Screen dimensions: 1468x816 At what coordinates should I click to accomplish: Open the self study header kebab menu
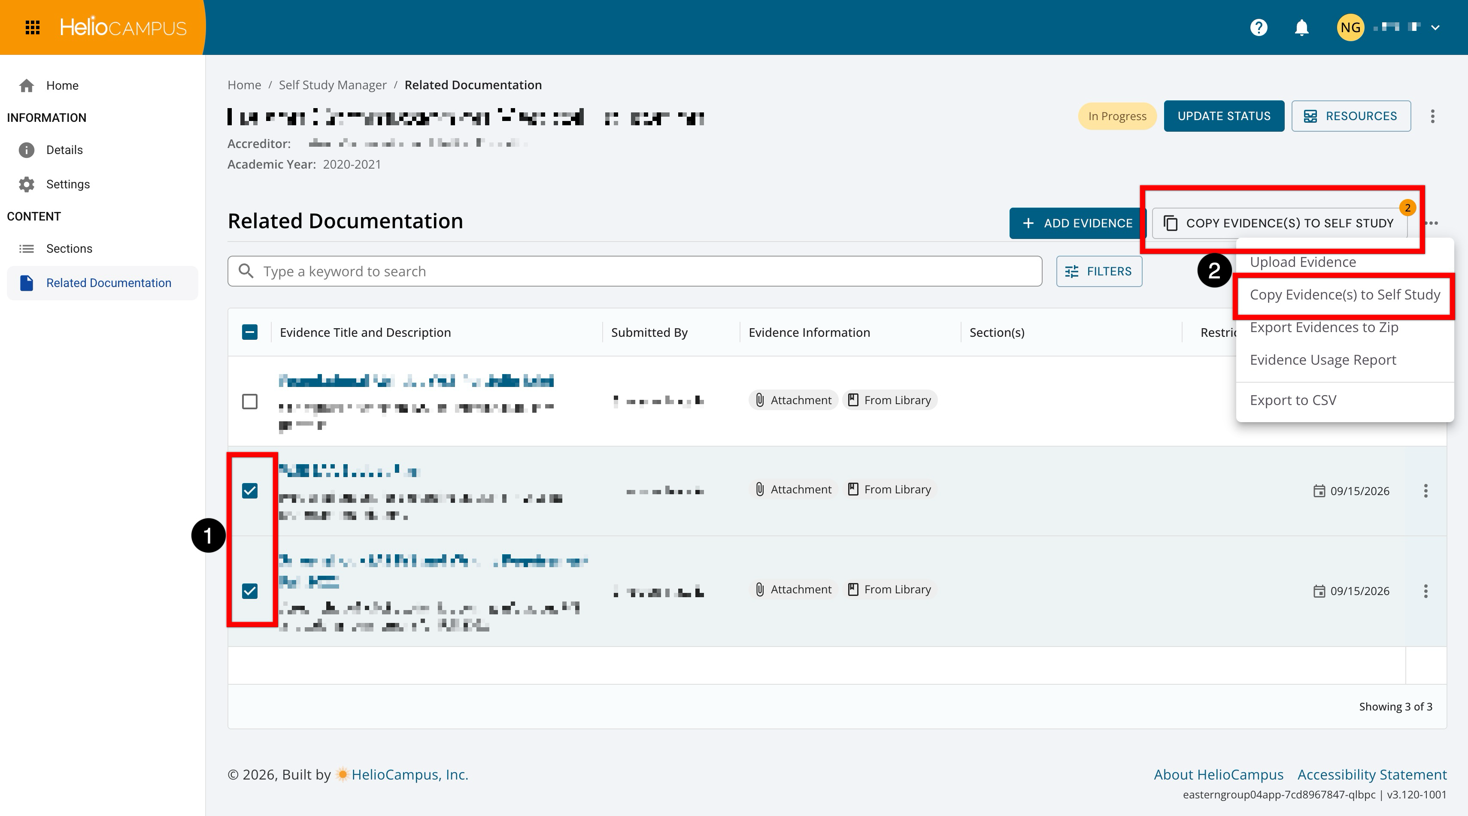point(1432,116)
